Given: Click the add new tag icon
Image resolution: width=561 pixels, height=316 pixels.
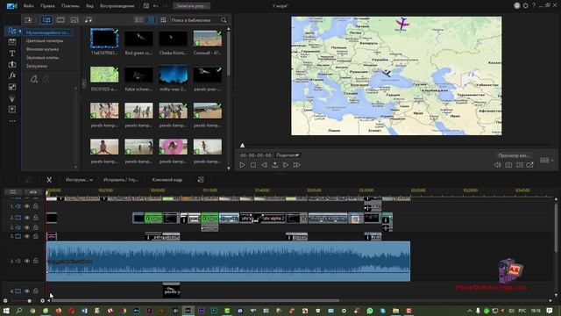Looking at the screenshot, I should point(33,79).
